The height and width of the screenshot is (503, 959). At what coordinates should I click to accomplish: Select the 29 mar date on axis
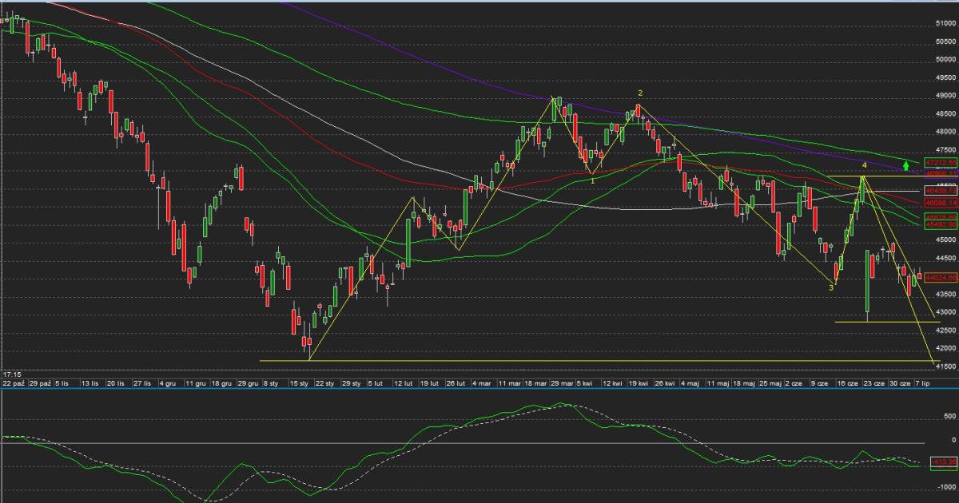point(561,384)
